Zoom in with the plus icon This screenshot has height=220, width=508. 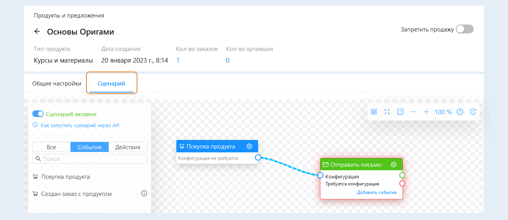pos(426,112)
